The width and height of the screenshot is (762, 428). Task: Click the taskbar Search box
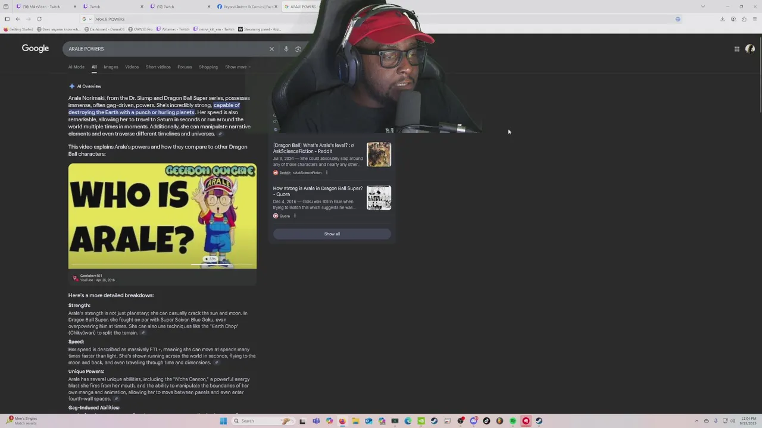263,421
